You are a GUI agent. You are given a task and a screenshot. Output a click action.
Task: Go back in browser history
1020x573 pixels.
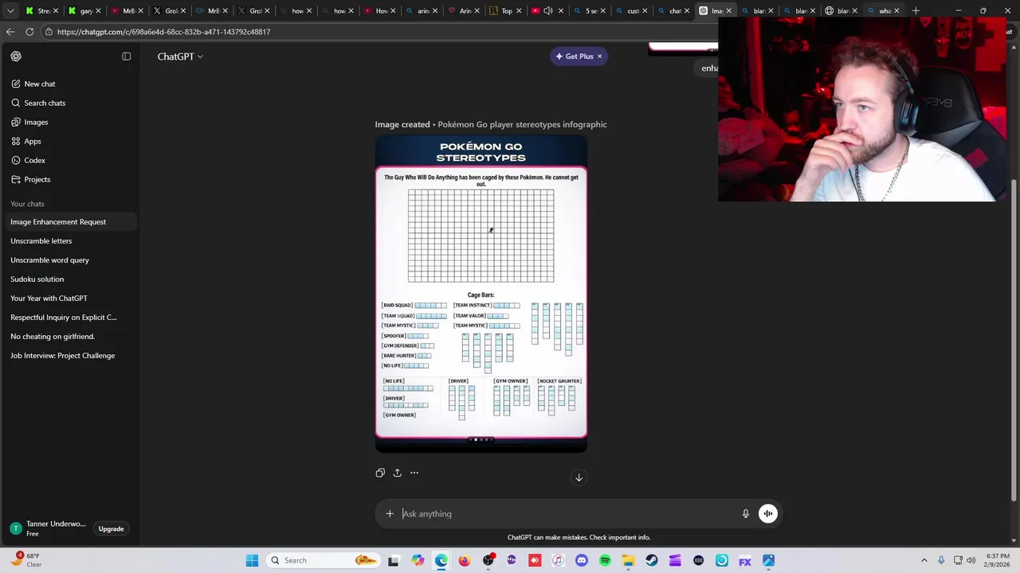pos(10,32)
